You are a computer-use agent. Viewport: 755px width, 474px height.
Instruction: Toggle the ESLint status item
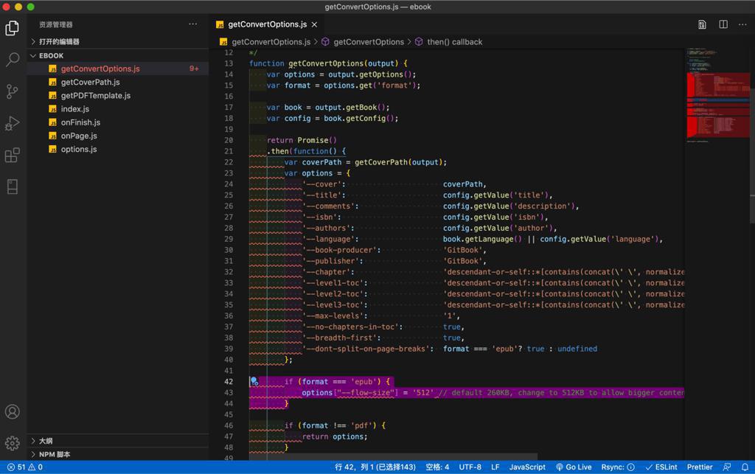coord(661,467)
